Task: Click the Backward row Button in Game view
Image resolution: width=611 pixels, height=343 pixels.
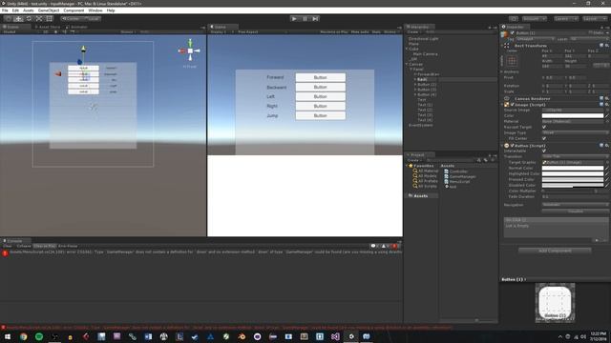Action: coord(321,87)
